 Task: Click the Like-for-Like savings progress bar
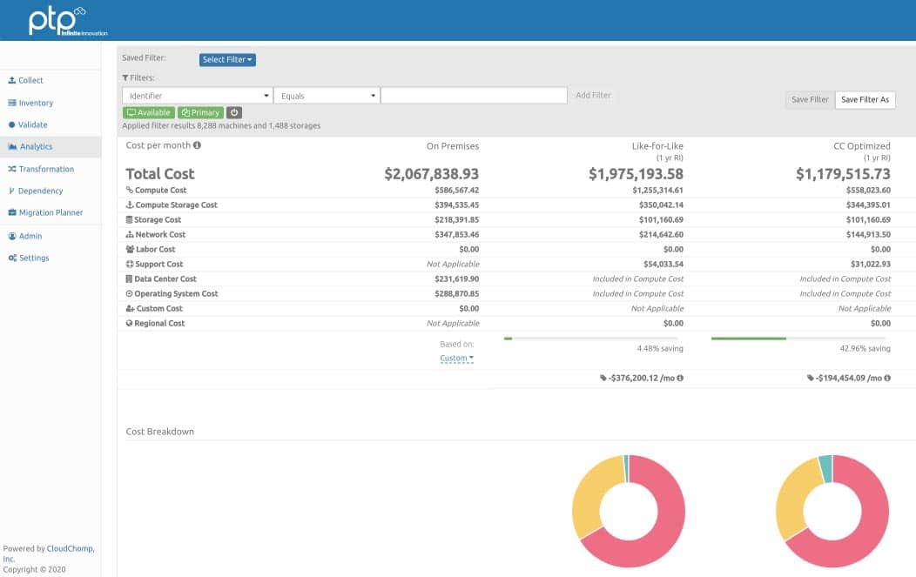pyautogui.click(x=593, y=338)
